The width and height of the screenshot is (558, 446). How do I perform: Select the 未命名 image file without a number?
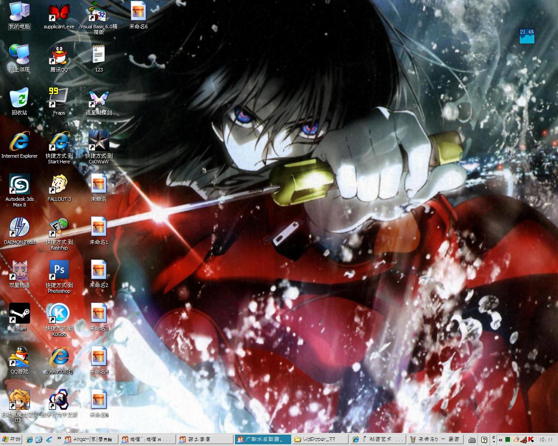[x=99, y=188]
